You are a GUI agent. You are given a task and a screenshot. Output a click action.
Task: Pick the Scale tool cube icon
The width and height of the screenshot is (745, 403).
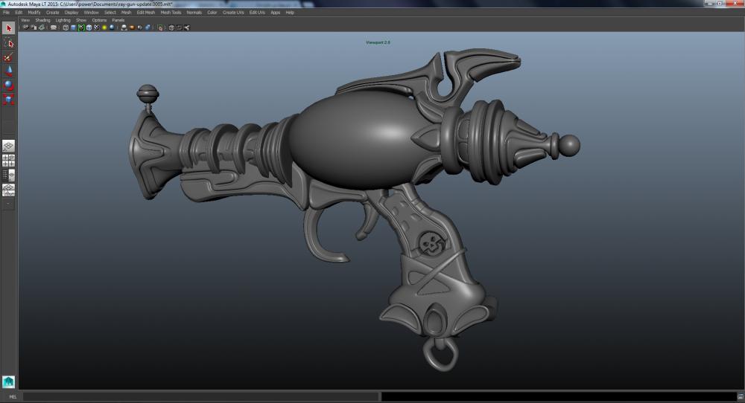coord(8,99)
